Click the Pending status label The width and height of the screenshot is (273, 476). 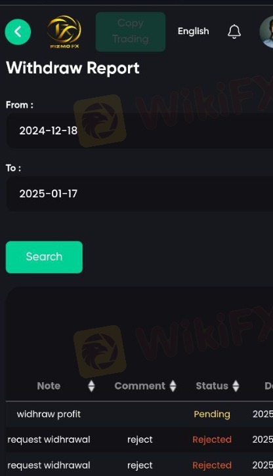tap(212, 414)
